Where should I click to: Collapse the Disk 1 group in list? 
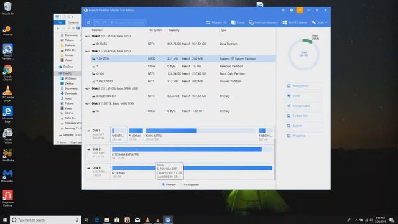point(88,51)
